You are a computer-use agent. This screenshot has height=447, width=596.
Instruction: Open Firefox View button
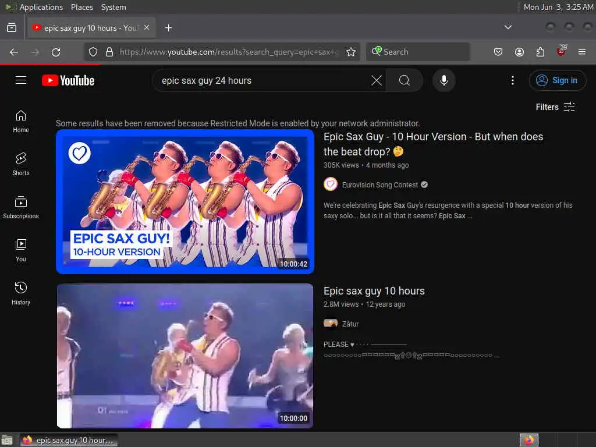[x=12, y=28]
